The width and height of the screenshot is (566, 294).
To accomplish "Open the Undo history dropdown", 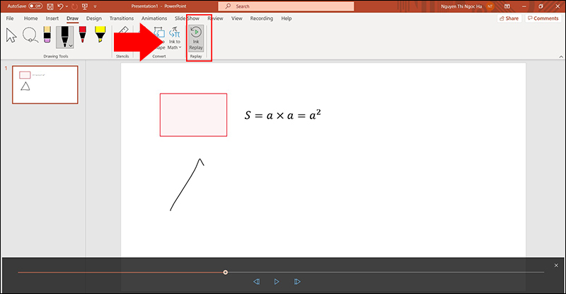I will pyautogui.click(x=67, y=6).
